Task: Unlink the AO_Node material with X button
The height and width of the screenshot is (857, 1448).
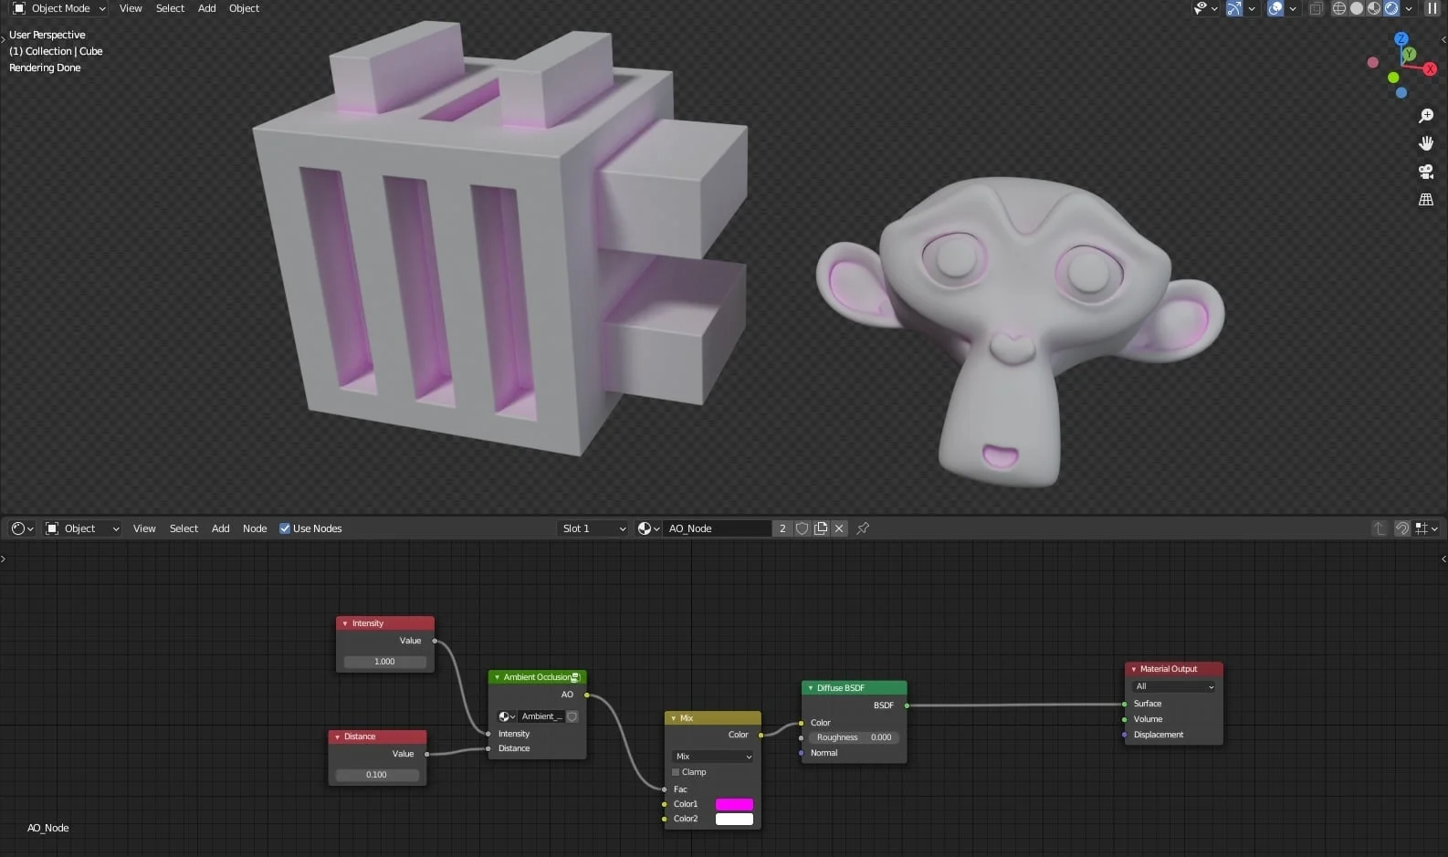Action: coord(839,528)
